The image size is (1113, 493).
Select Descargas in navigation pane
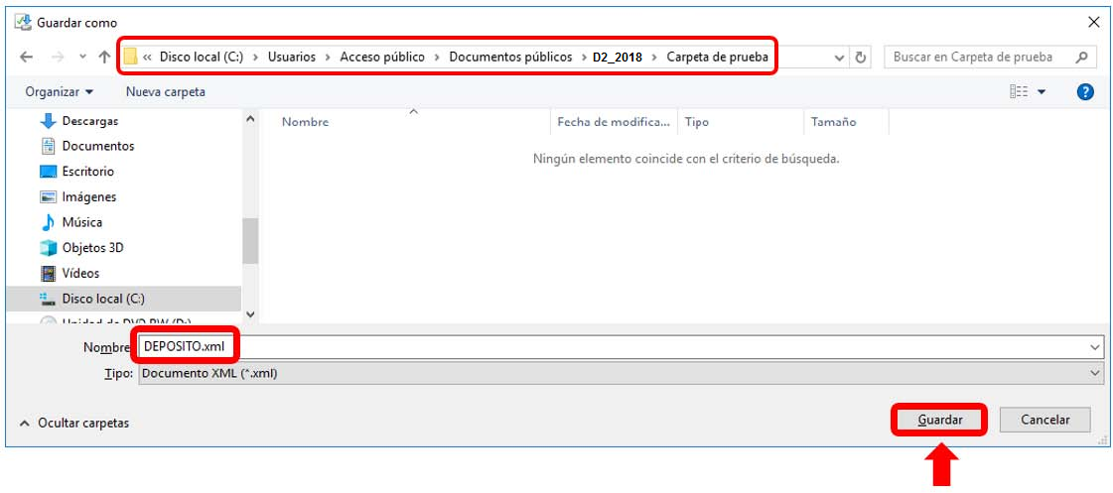point(89,121)
